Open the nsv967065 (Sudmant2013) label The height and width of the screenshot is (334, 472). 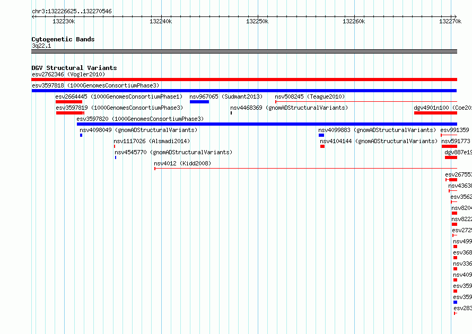pos(226,96)
